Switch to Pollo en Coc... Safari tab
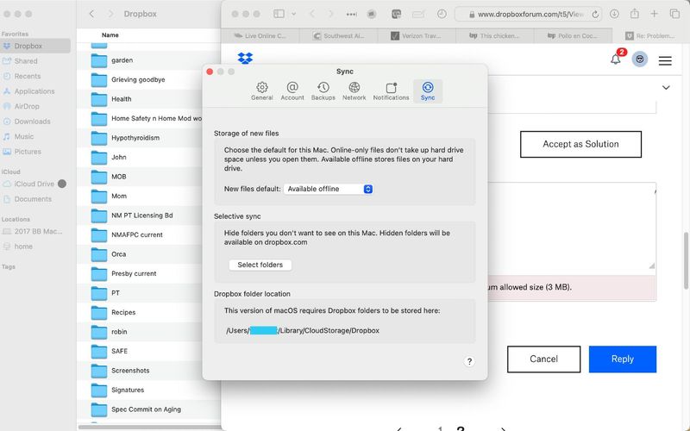This screenshot has height=431, width=690. [x=573, y=36]
